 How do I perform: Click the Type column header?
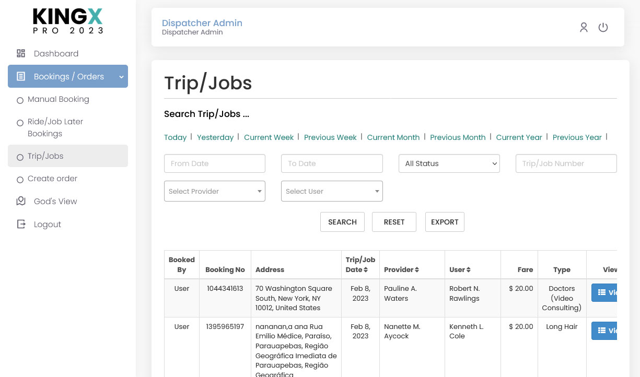click(562, 270)
